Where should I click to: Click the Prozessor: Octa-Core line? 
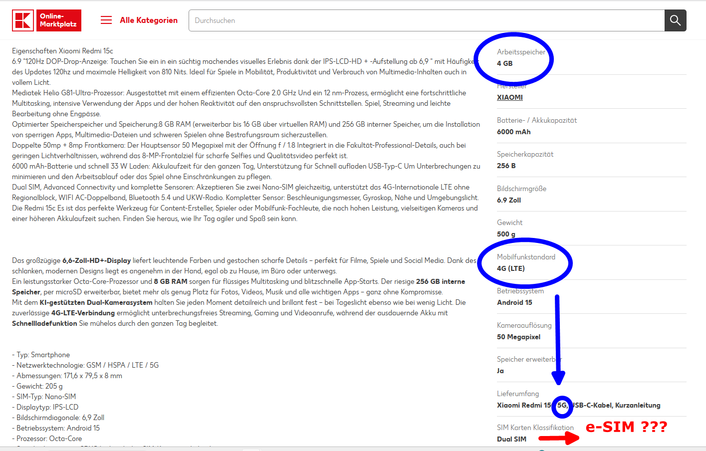coord(47,439)
